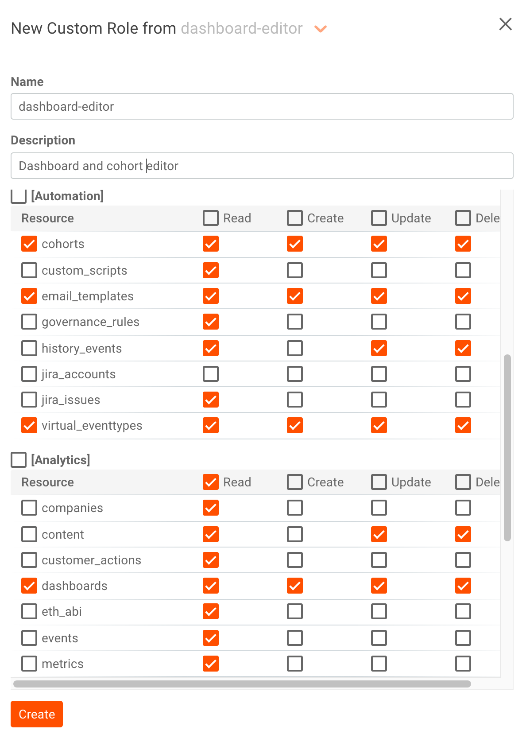The image size is (526, 738).
Task: Toggle the [Analytics] group checkbox
Action: click(18, 460)
